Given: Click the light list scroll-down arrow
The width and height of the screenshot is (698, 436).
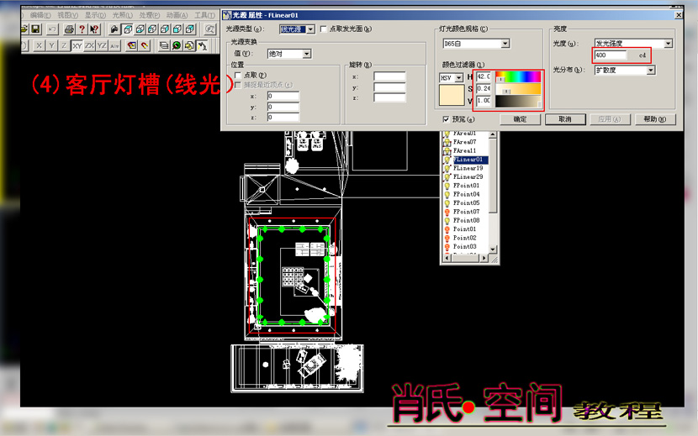Looking at the screenshot, I should point(492,250).
